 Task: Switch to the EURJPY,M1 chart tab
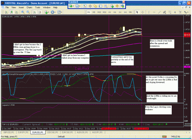coord(23,132)
